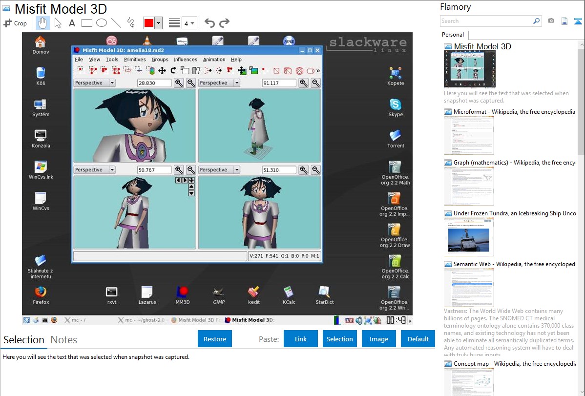Screen dimensions: 585x396
Task: Redo the last undone action
Action: [x=224, y=23]
